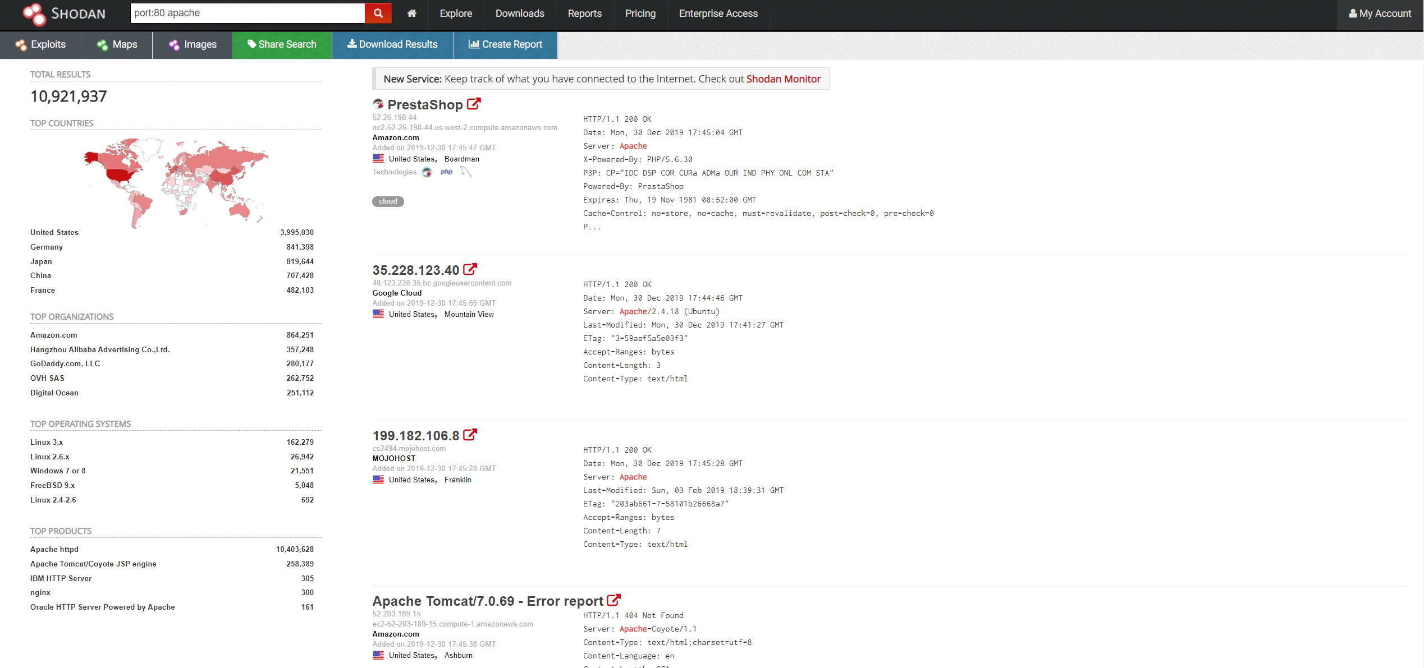Click the MySQL technology icon
This screenshot has height=668, width=1424.
466,172
